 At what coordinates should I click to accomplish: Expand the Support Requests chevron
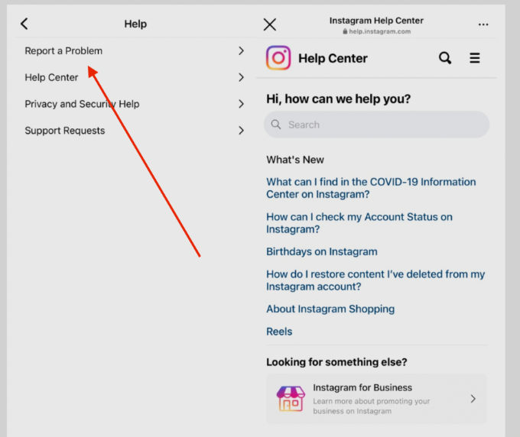click(x=241, y=130)
